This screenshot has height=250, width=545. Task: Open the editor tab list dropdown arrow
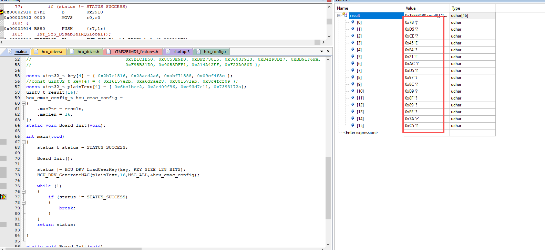[x=322, y=51]
